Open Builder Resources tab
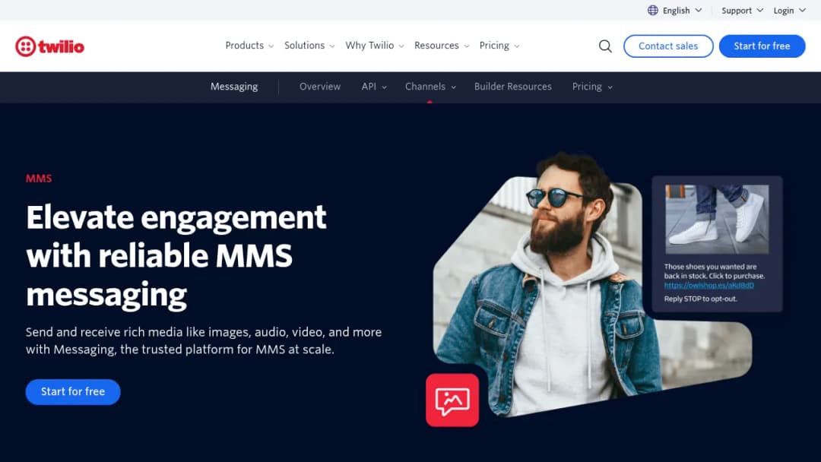This screenshot has height=462, width=821. click(x=512, y=87)
